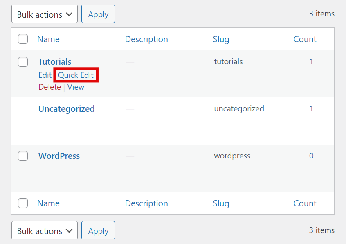This screenshot has height=244, width=346.
Task: Open the Quick Edit option for Tutorials
Action: click(x=76, y=75)
